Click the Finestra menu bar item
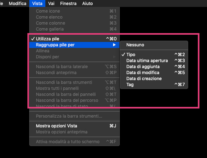207x158 pixels. click(x=68, y=3)
